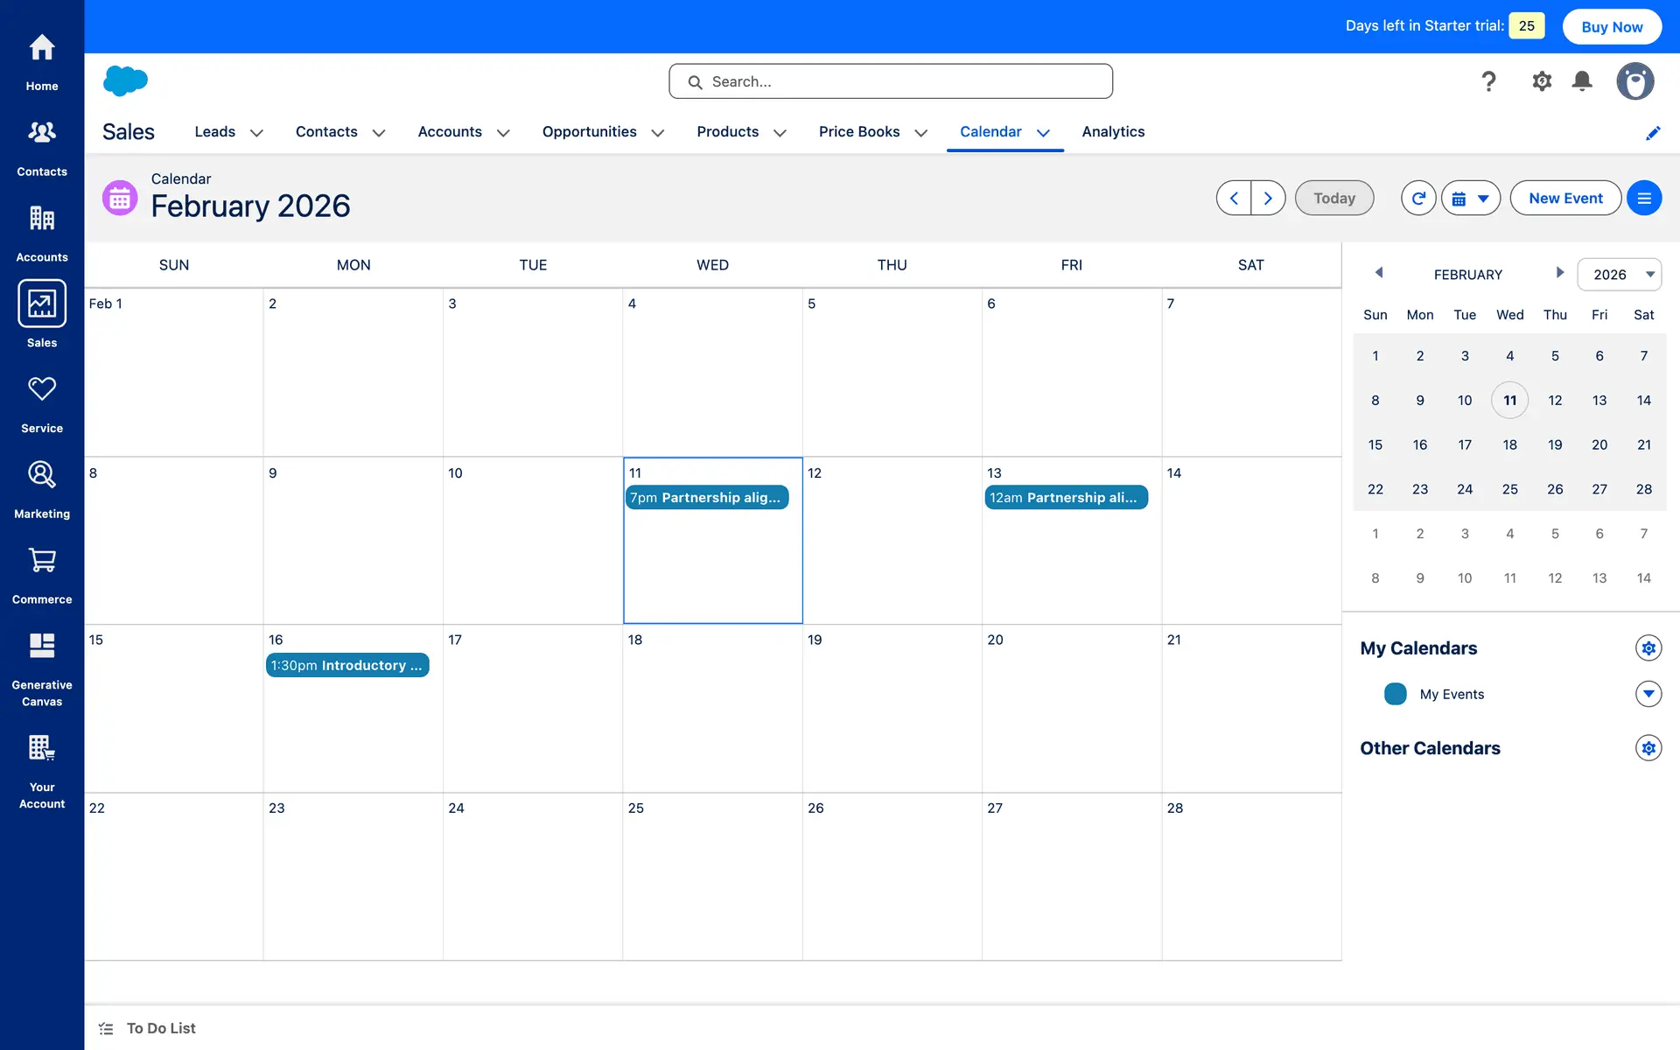Click the My Events color swatch

pyautogui.click(x=1396, y=694)
